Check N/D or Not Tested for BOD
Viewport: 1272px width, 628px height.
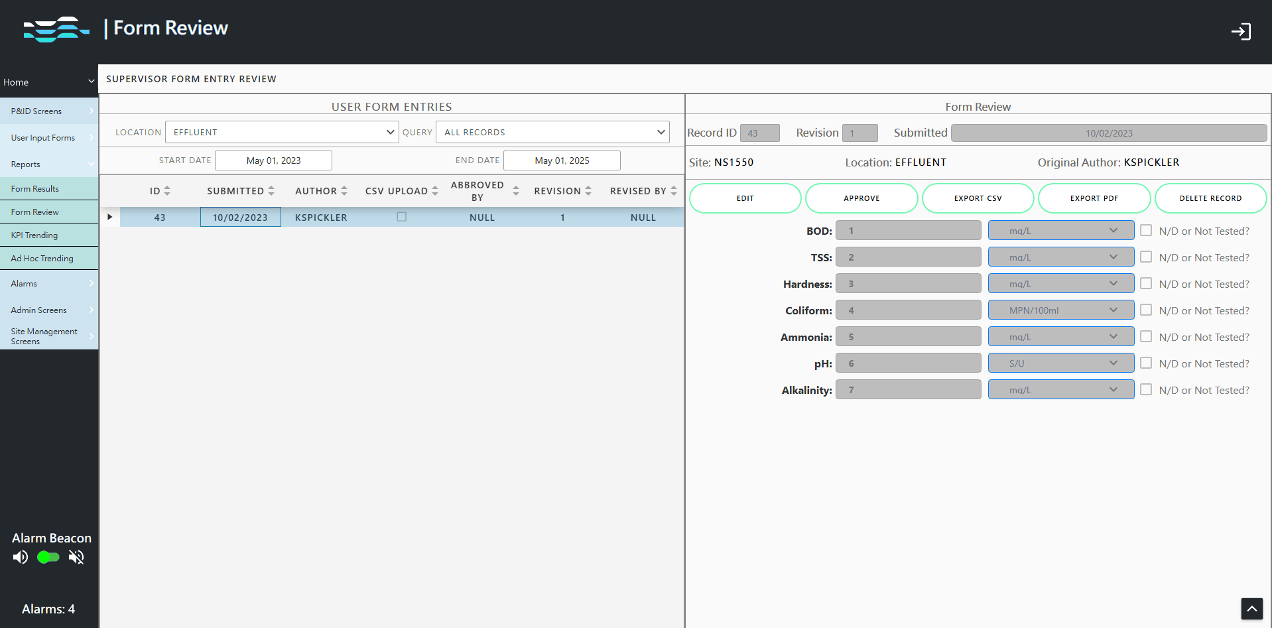click(1145, 230)
